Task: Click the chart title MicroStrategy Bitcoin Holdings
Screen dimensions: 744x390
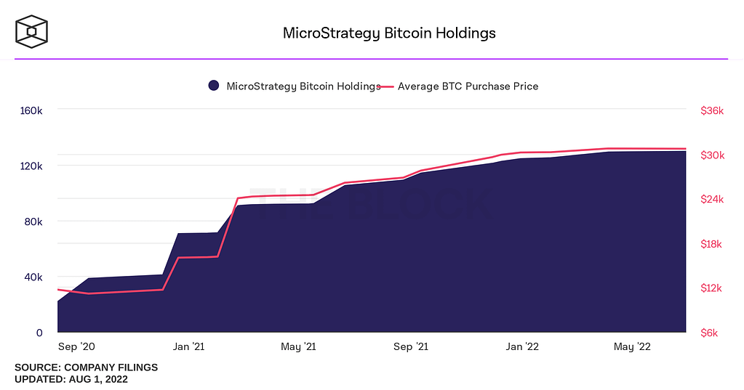Action: coord(389,33)
